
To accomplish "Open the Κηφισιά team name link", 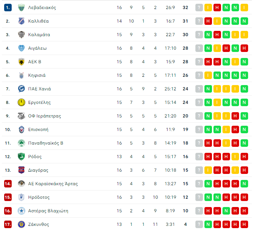I will pos(37,75).
